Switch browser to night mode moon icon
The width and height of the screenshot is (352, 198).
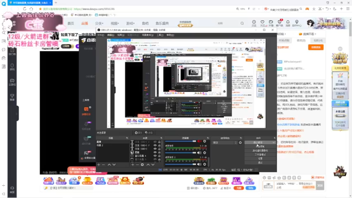[x=334, y=9]
